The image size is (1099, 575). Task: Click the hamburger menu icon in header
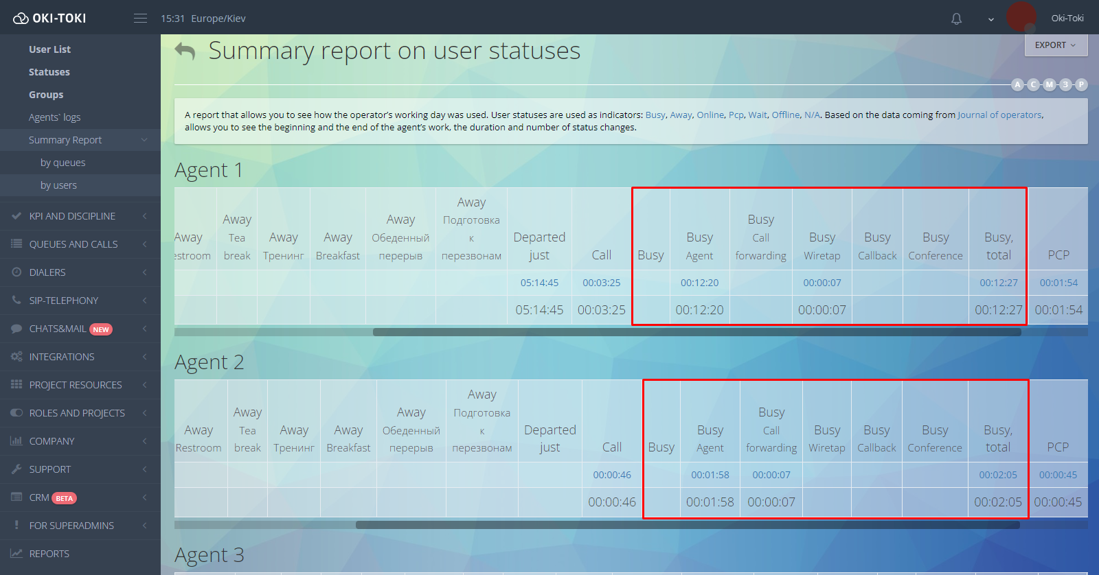click(x=140, y=19)
